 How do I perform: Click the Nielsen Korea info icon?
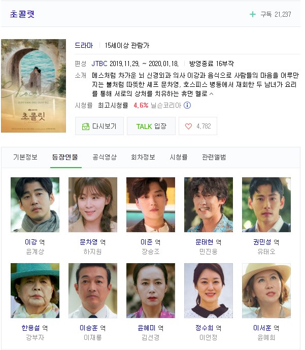(187, 105)
